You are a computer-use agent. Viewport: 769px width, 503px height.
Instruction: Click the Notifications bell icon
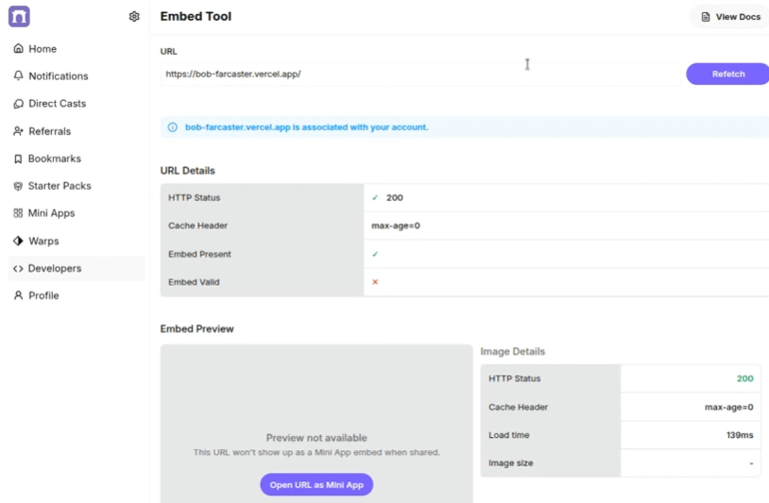click(x=18, y=75)
